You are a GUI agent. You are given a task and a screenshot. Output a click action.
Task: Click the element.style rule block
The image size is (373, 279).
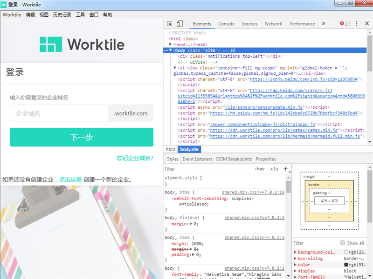coord(225,181)
